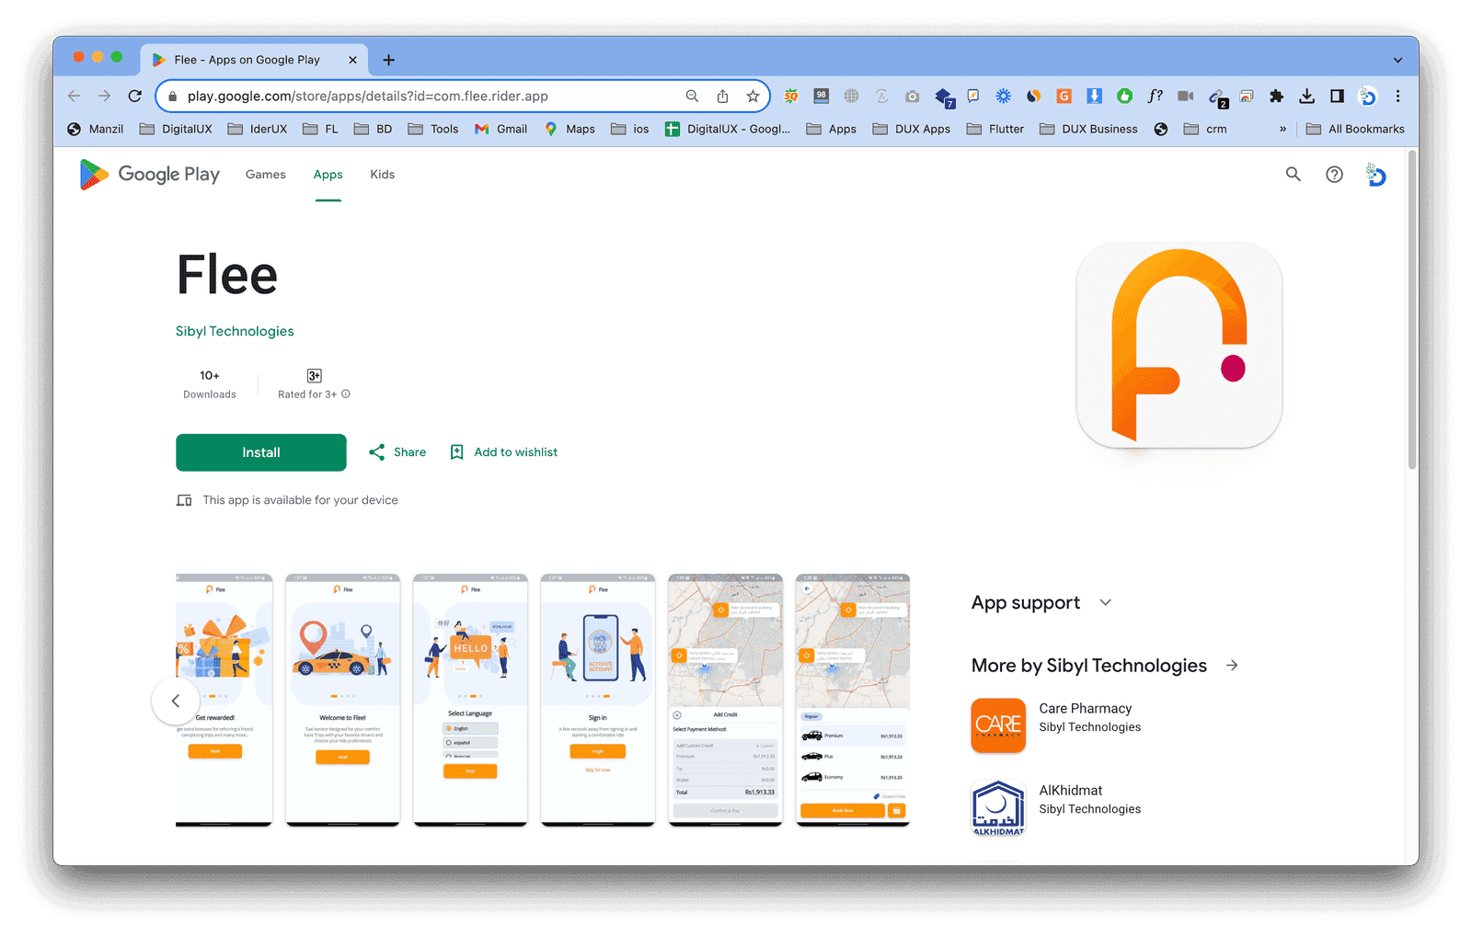Image resolution: width=1472 pixels, height=936 pixels.
Task: Open the Select Language screenshot
Action: pyautogui.click(x=470, y=701)
